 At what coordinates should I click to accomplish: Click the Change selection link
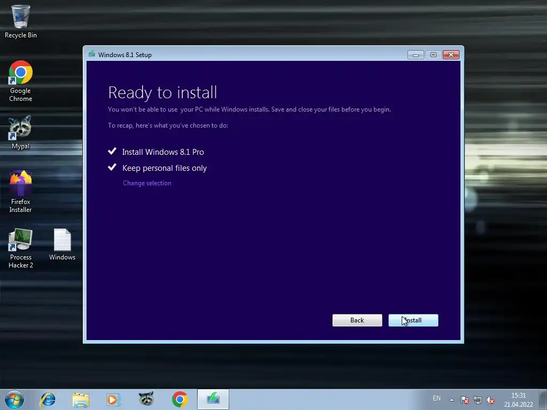147,183
